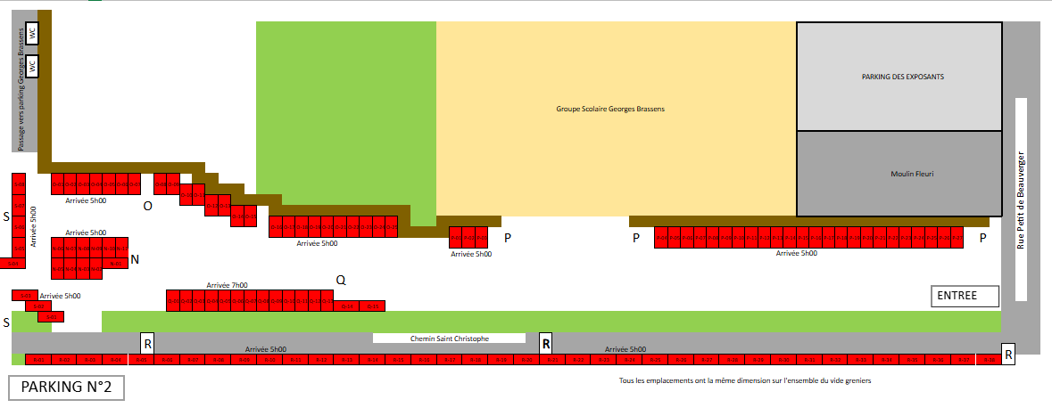
Task: Click the Arrivée 7h00 label
Action: (x=227, y=285)
